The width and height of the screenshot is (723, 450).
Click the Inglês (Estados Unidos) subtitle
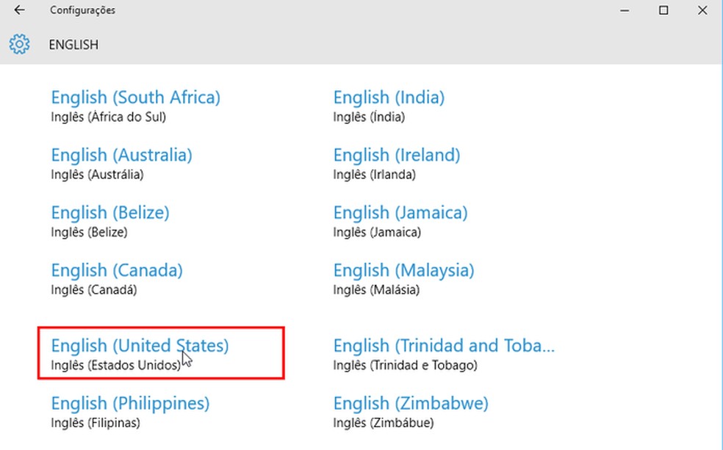[115, 365]
